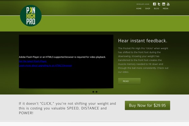The width and height of the screenshot is (189, 126).
Task: Click Buy Now for $29.95 button
Action: (x=147, y=106)
